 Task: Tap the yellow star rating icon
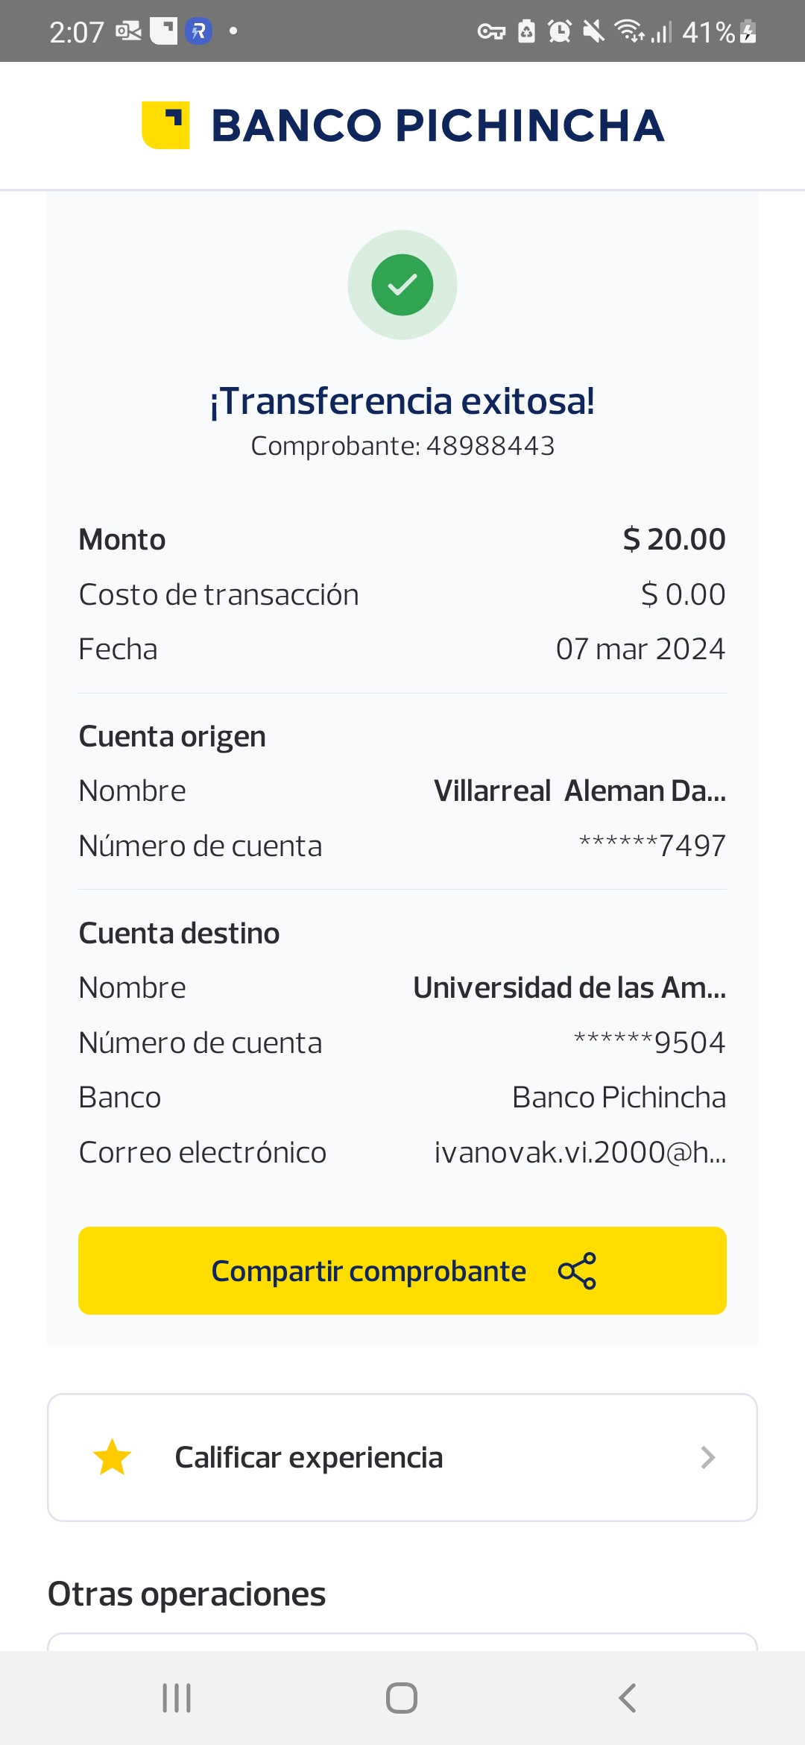pyautogui.click(x=113, y=1457)
